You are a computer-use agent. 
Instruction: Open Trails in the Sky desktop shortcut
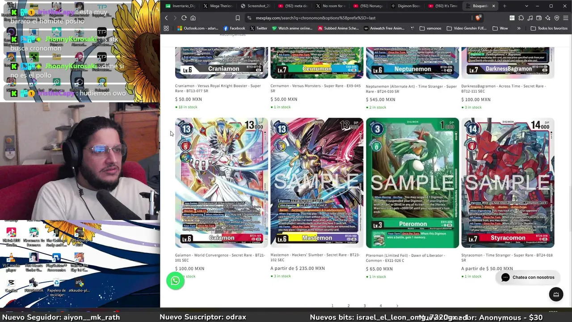click(79, 263)
